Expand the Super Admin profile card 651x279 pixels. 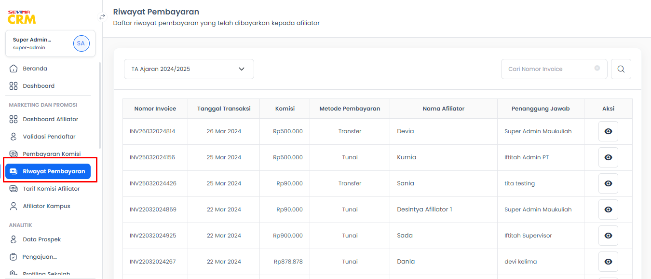coord(51,43)
